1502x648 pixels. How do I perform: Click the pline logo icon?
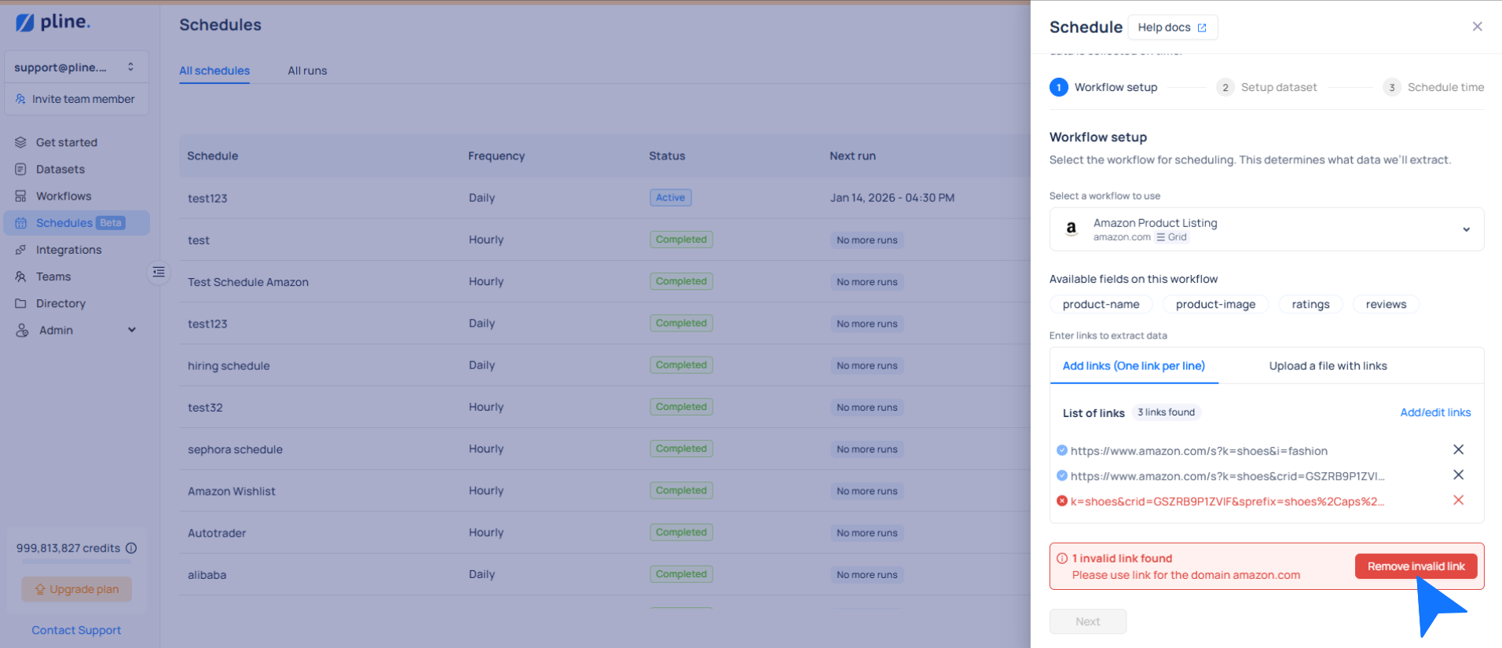[x=25, y=23]
